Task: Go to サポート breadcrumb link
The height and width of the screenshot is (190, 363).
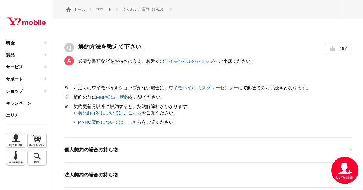Action: point(104,9)
